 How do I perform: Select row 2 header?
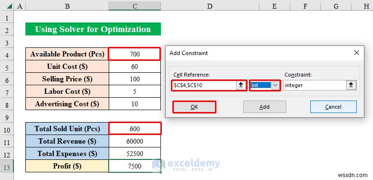pyautogui.click(x=7, y=31)
